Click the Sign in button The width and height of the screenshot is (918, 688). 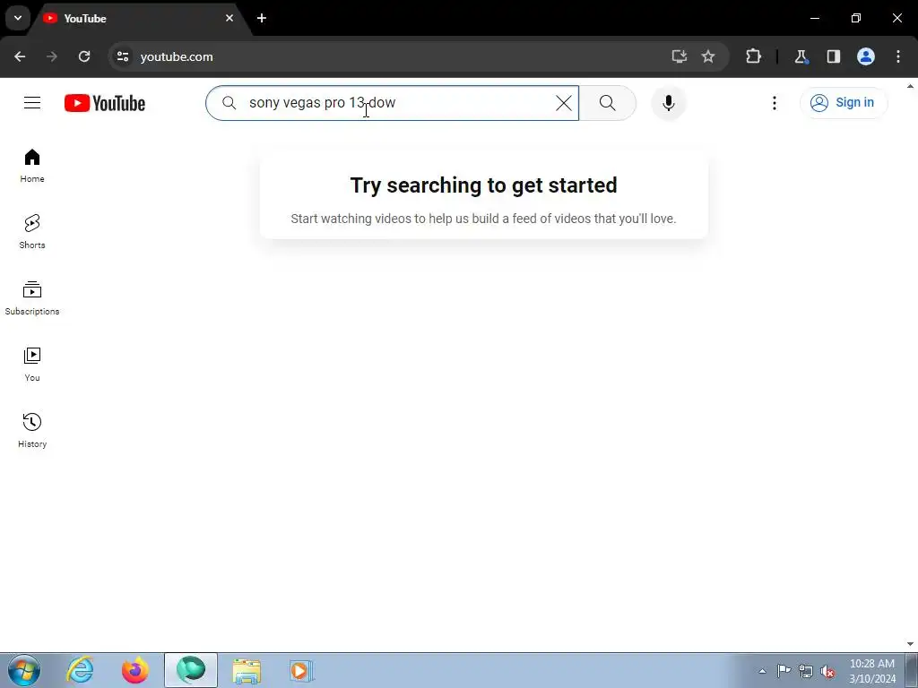click(843, 103)
